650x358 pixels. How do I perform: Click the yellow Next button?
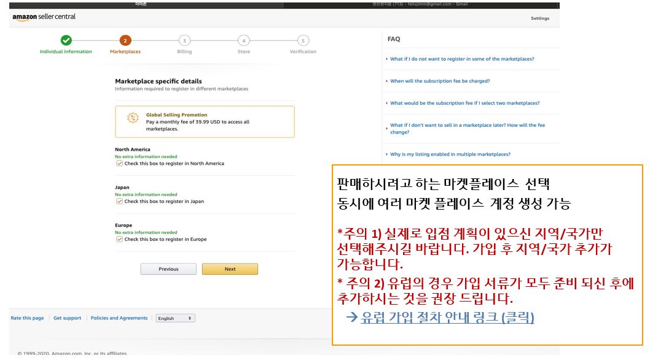click(x=230, y=269)
